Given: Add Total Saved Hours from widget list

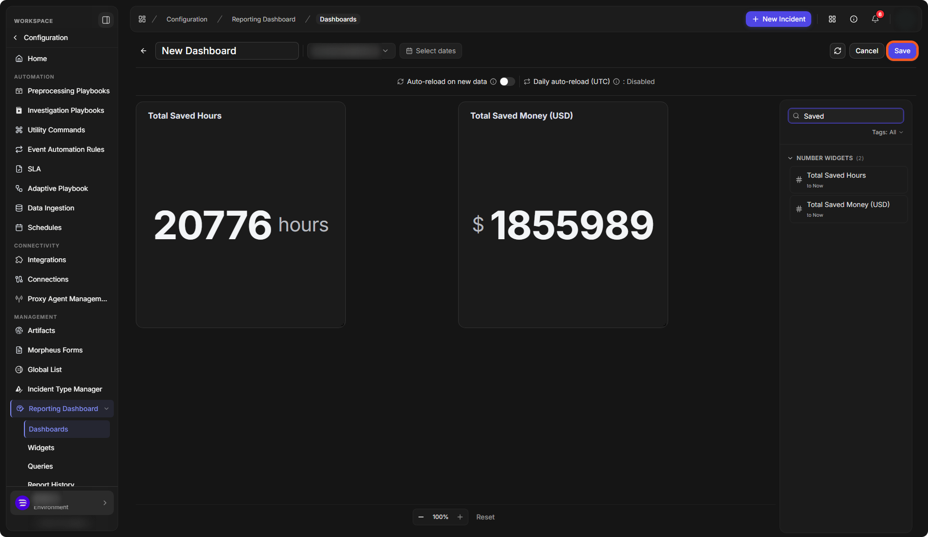Looking at the screenshot, I should 849,180.
